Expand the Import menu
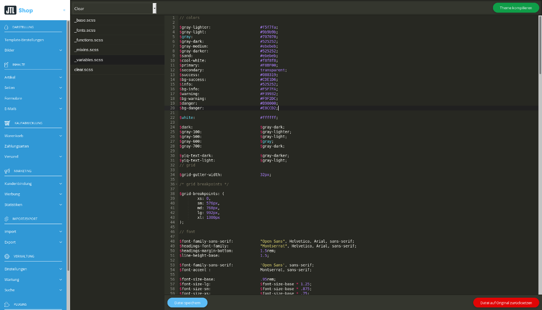This screenshot has width=542, height=310. coord(61,232)
